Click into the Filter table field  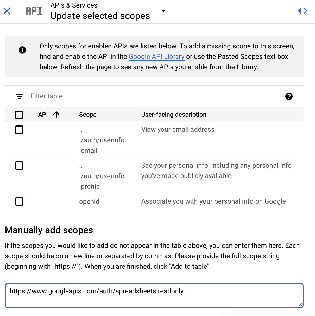130,96
